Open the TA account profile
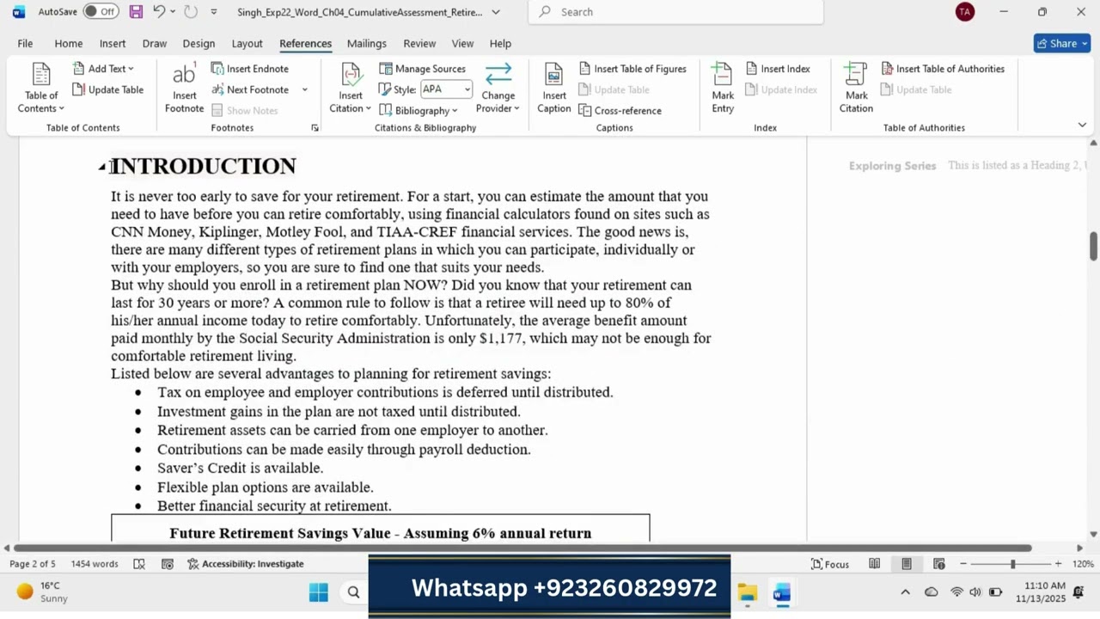This screenshot has height=619, width=1100. point(965,12)
